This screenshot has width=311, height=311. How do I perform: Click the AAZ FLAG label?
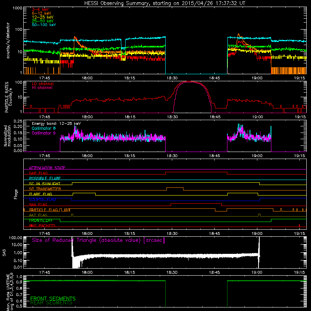click(x=38, y=215)
